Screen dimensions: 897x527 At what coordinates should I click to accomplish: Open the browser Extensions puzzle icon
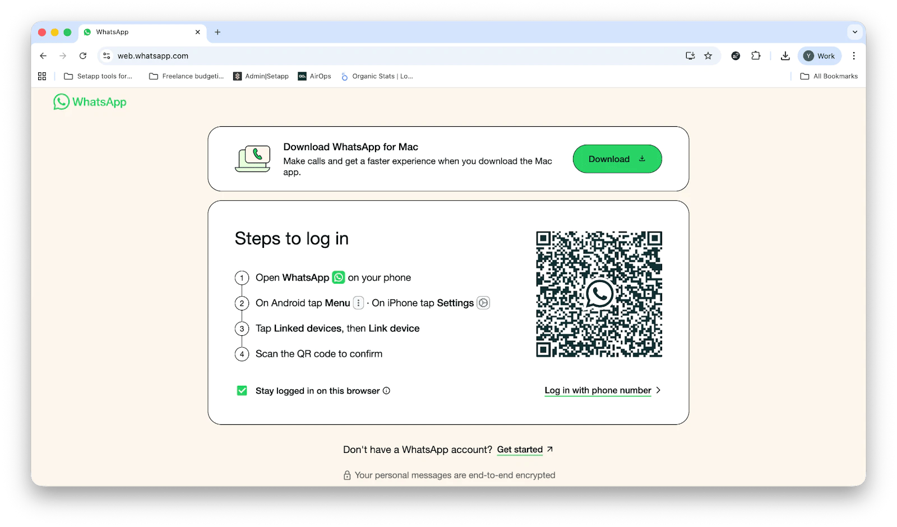point(756,56)
